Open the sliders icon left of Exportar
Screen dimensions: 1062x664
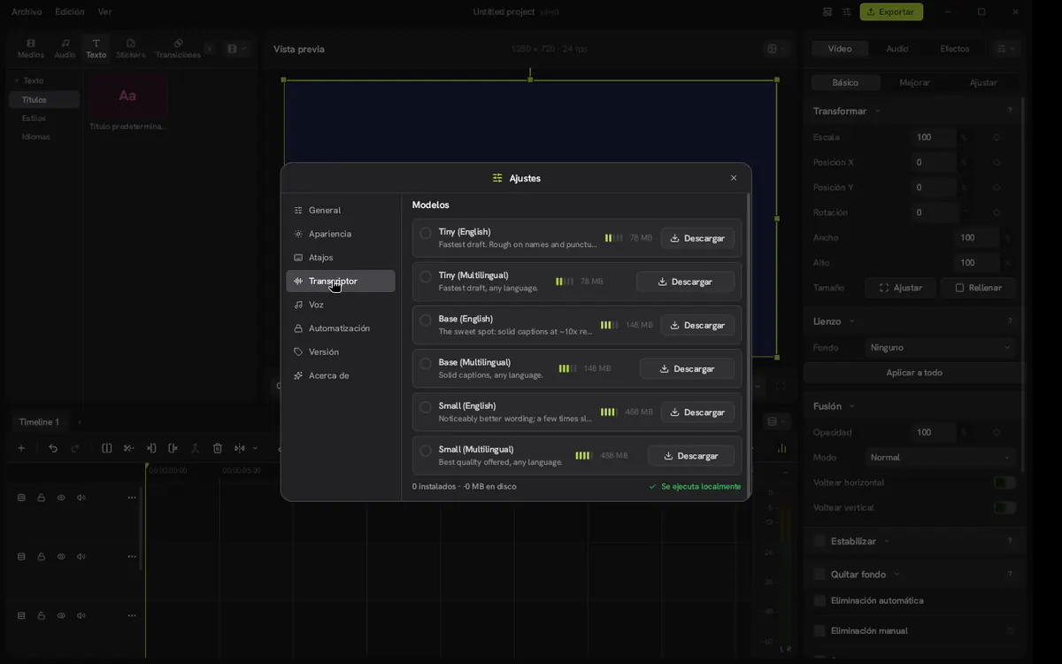(x=847, y=12)
